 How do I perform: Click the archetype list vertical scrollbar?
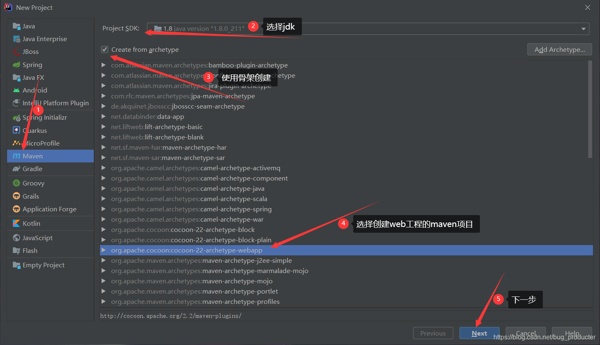coord(590,109)
